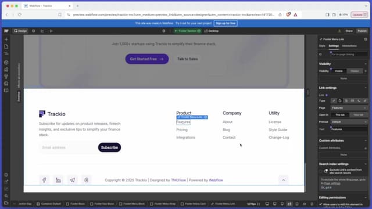
Task: Collapse the Custom attributes section
Action: tap(366, 140)
